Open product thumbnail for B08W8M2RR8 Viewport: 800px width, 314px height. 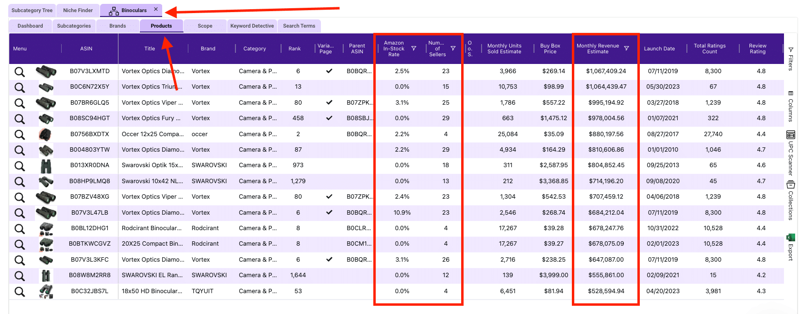tap(46, 276)
